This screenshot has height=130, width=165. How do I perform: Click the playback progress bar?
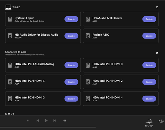coord(48,127)
